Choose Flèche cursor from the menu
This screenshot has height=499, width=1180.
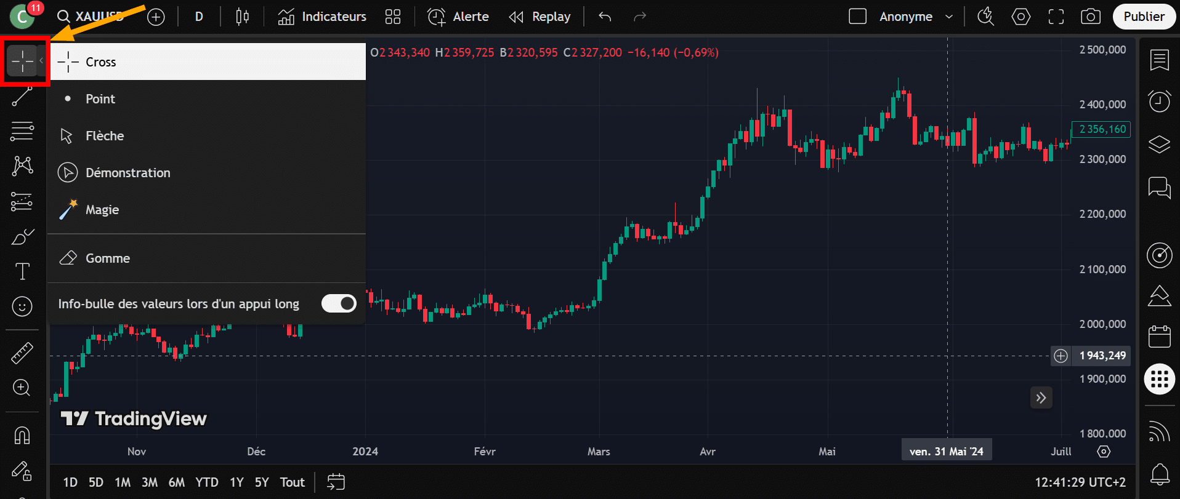pyautogui.click(x=105, y=136)
